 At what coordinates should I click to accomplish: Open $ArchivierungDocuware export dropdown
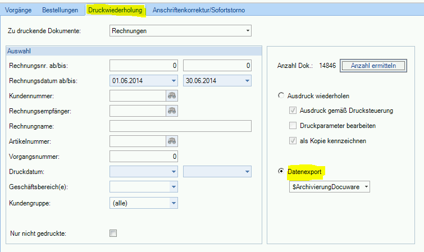(x=366, y=186)
